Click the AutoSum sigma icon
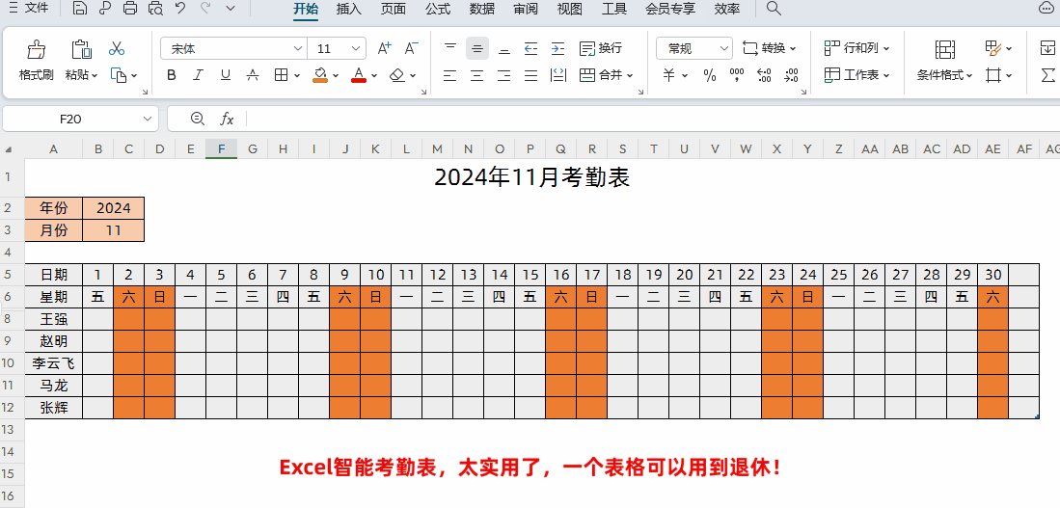This screenshot has width=1060, height=508. click(x=1048, y=75)
